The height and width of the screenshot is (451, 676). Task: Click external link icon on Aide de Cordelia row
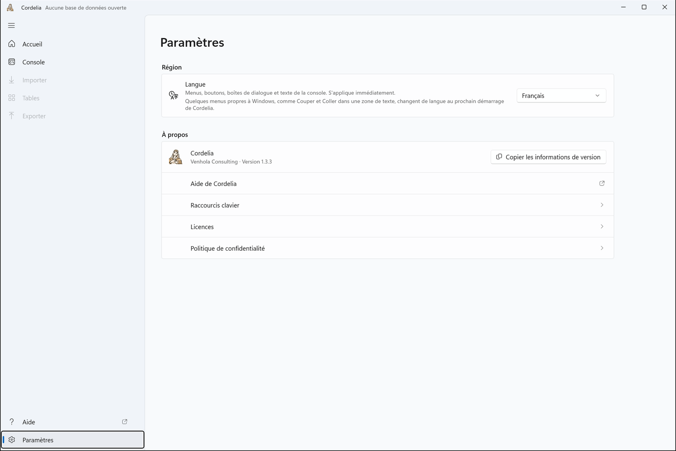(x=602, y=183)
